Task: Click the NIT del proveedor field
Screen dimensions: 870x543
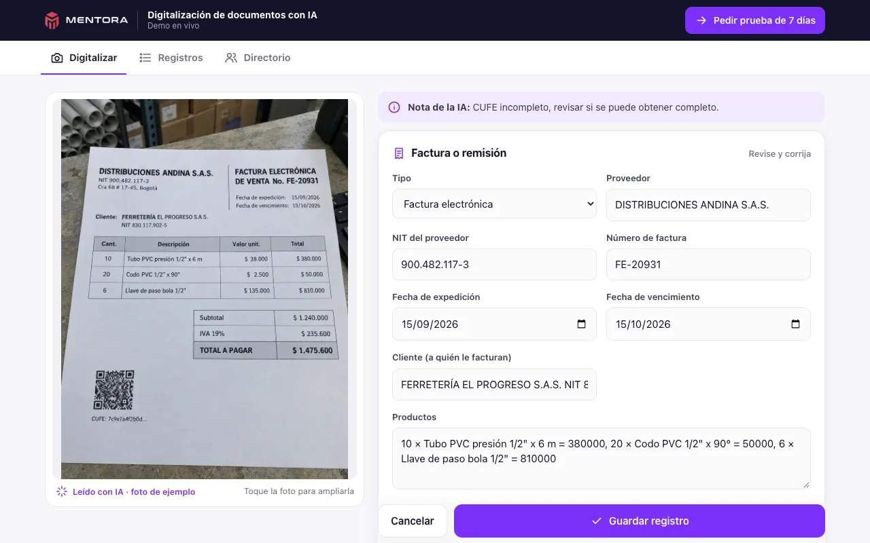Action: [494, 265]
